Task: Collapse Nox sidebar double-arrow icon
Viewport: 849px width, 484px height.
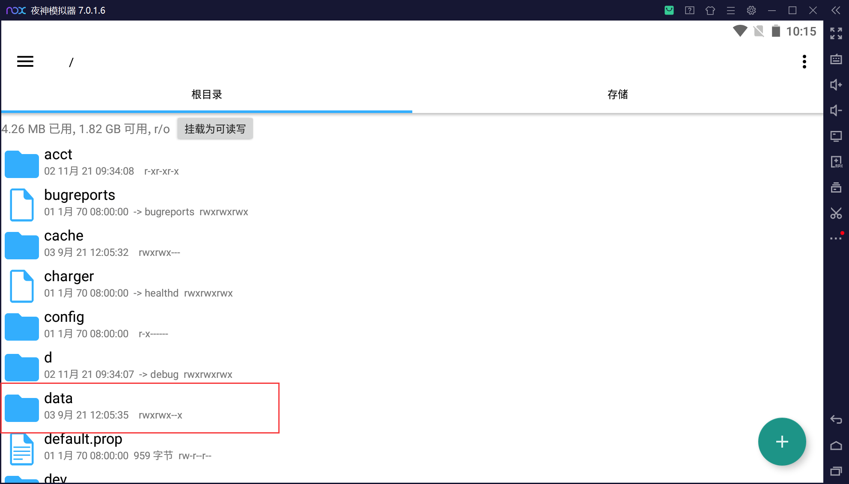Action: [836, 10]
